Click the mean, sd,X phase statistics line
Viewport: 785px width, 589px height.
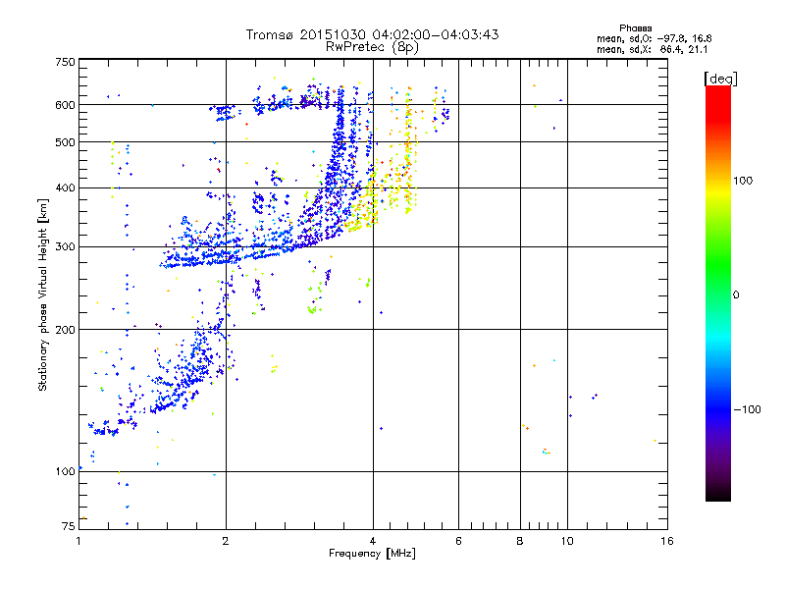click(x=652, y=49)
